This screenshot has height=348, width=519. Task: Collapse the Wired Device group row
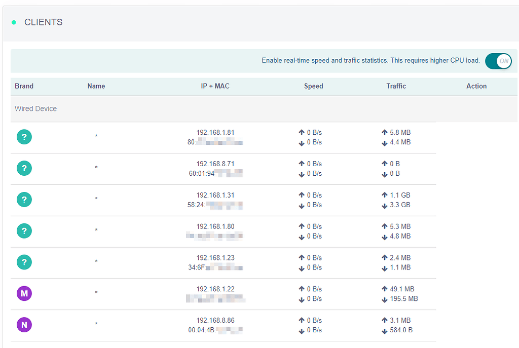coord(35,108)
